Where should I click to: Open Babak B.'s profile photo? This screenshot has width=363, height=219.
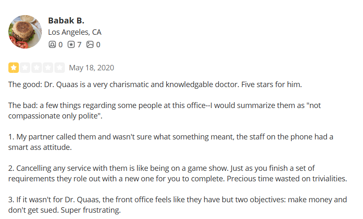(x=25, y=32)
